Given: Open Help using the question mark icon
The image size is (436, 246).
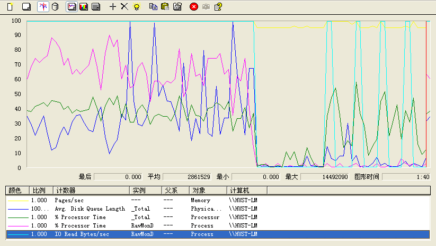Looking at the screenshot, I should click(218, 6).
